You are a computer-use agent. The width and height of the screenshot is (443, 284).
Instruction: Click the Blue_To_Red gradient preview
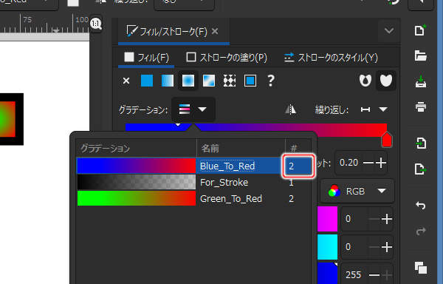click(x=136, y=166)
